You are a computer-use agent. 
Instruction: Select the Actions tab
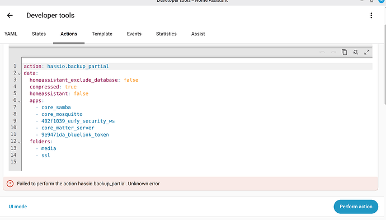click(69, 34)
